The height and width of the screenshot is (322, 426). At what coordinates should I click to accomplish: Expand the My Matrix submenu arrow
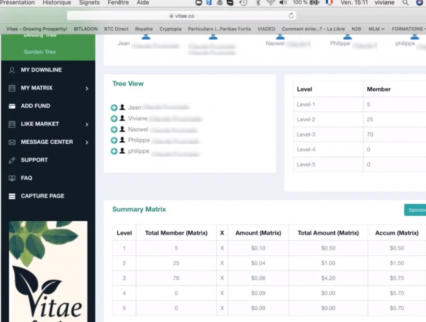(87, 88)
